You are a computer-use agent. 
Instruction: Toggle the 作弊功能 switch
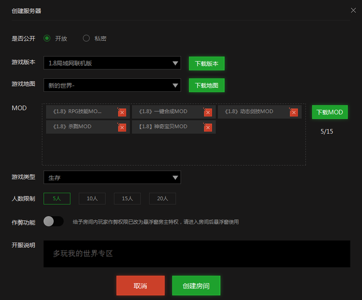53,221
